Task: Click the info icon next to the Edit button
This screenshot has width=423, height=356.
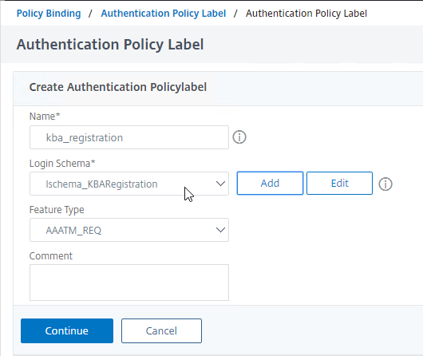Action: pos(385,184)
